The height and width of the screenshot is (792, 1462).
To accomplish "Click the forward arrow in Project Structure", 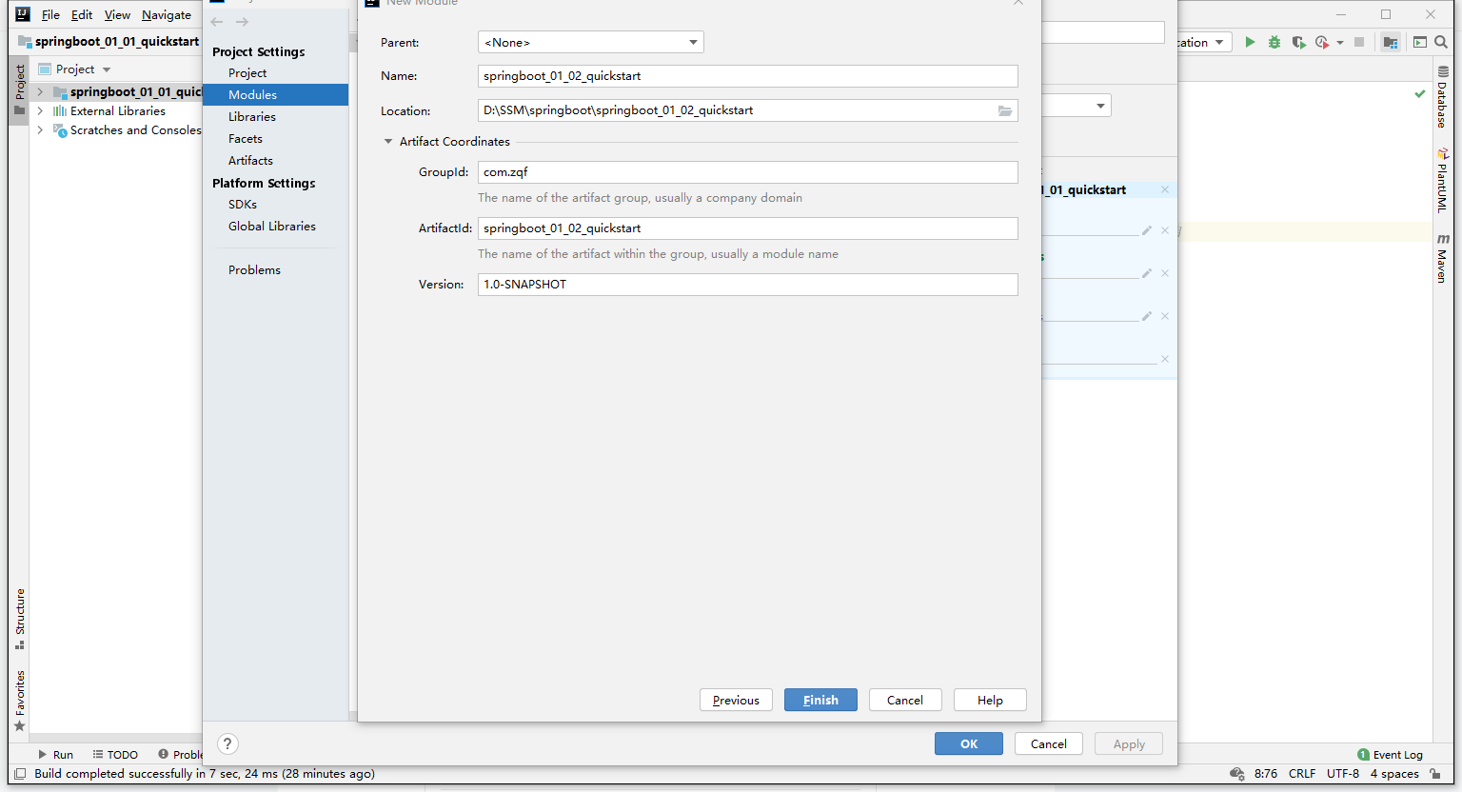I will click(x=242, y=22).
